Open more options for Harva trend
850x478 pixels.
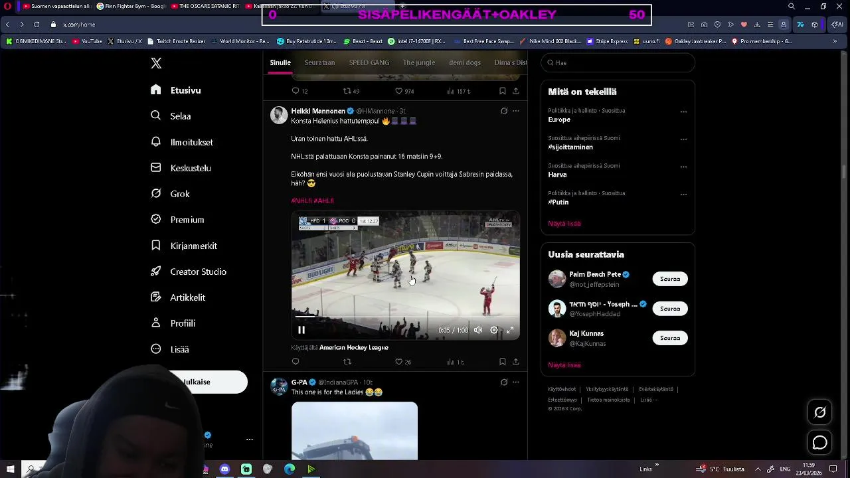683,167
